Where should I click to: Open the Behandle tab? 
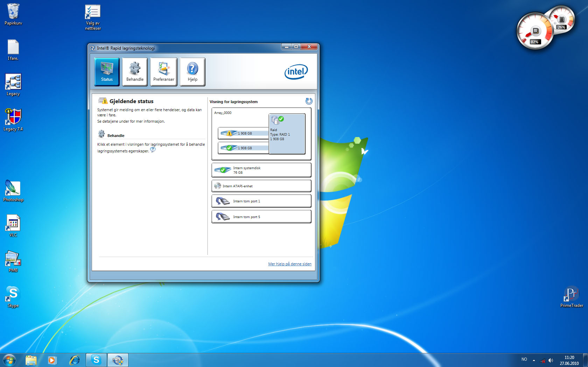pos(135,72)
